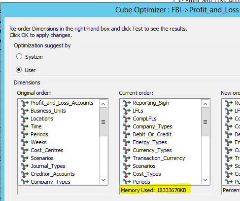Select the System optimization radio button

(19, 56)
